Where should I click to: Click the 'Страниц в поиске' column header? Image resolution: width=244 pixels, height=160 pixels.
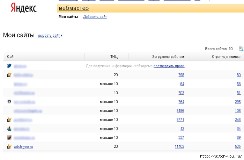[226, 57]
